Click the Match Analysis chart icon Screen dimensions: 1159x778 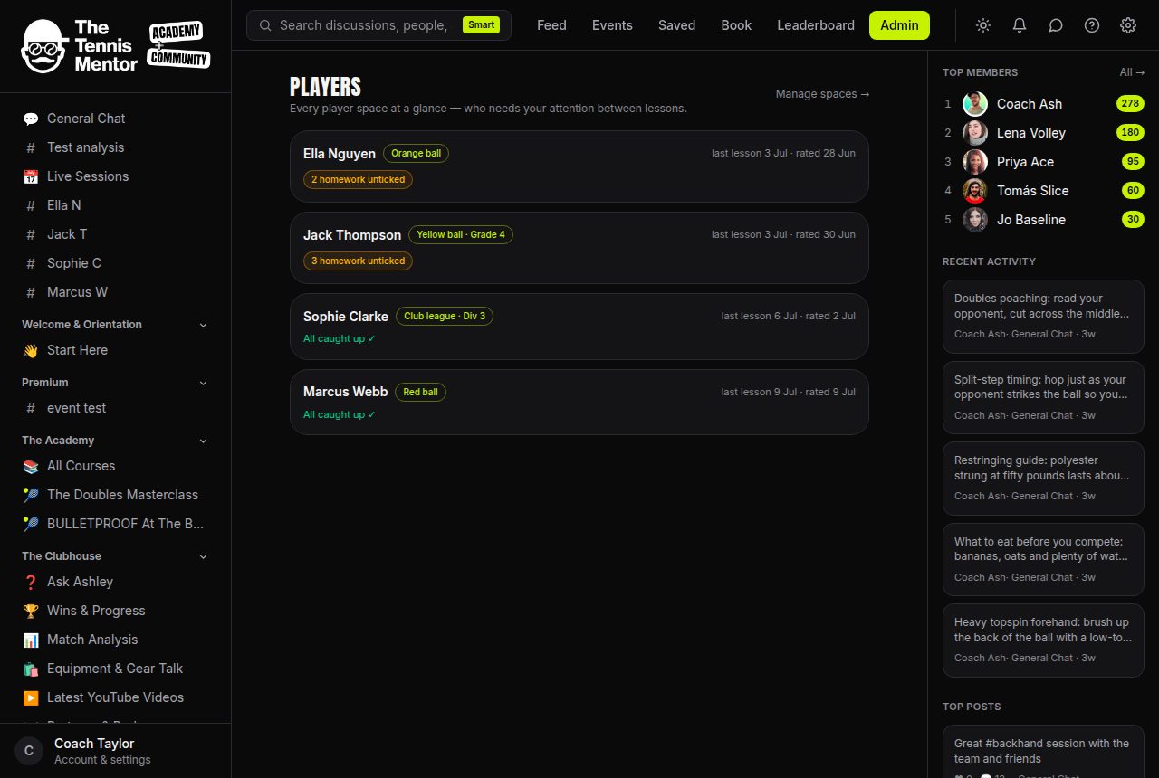[31, 640]
